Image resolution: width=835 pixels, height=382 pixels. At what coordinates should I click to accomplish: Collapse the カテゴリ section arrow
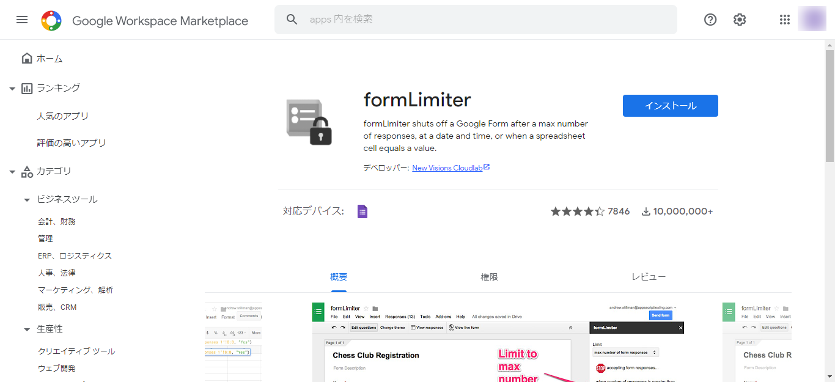coord(12,172)
